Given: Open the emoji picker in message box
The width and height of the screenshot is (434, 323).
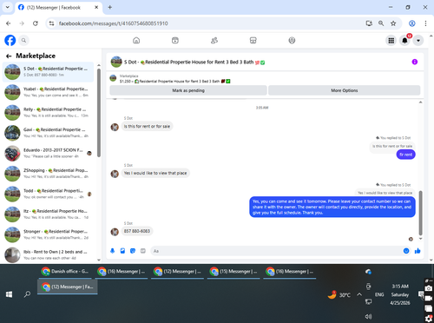Looking at the screenshot, I should (x=406, y=251).
